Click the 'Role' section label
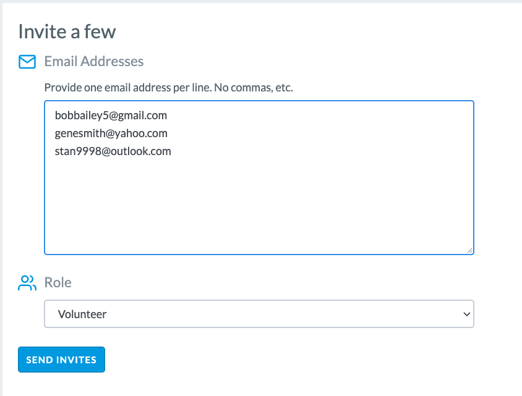The image size is (522, 396). tap(58, 282)
